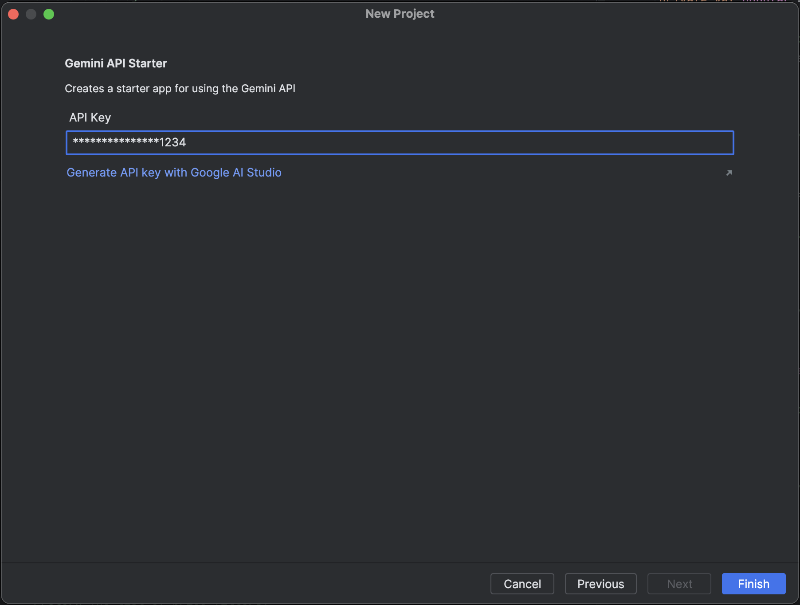Click the blank far-right end of the API Key field
800x605 pixels.
point(710,143)
